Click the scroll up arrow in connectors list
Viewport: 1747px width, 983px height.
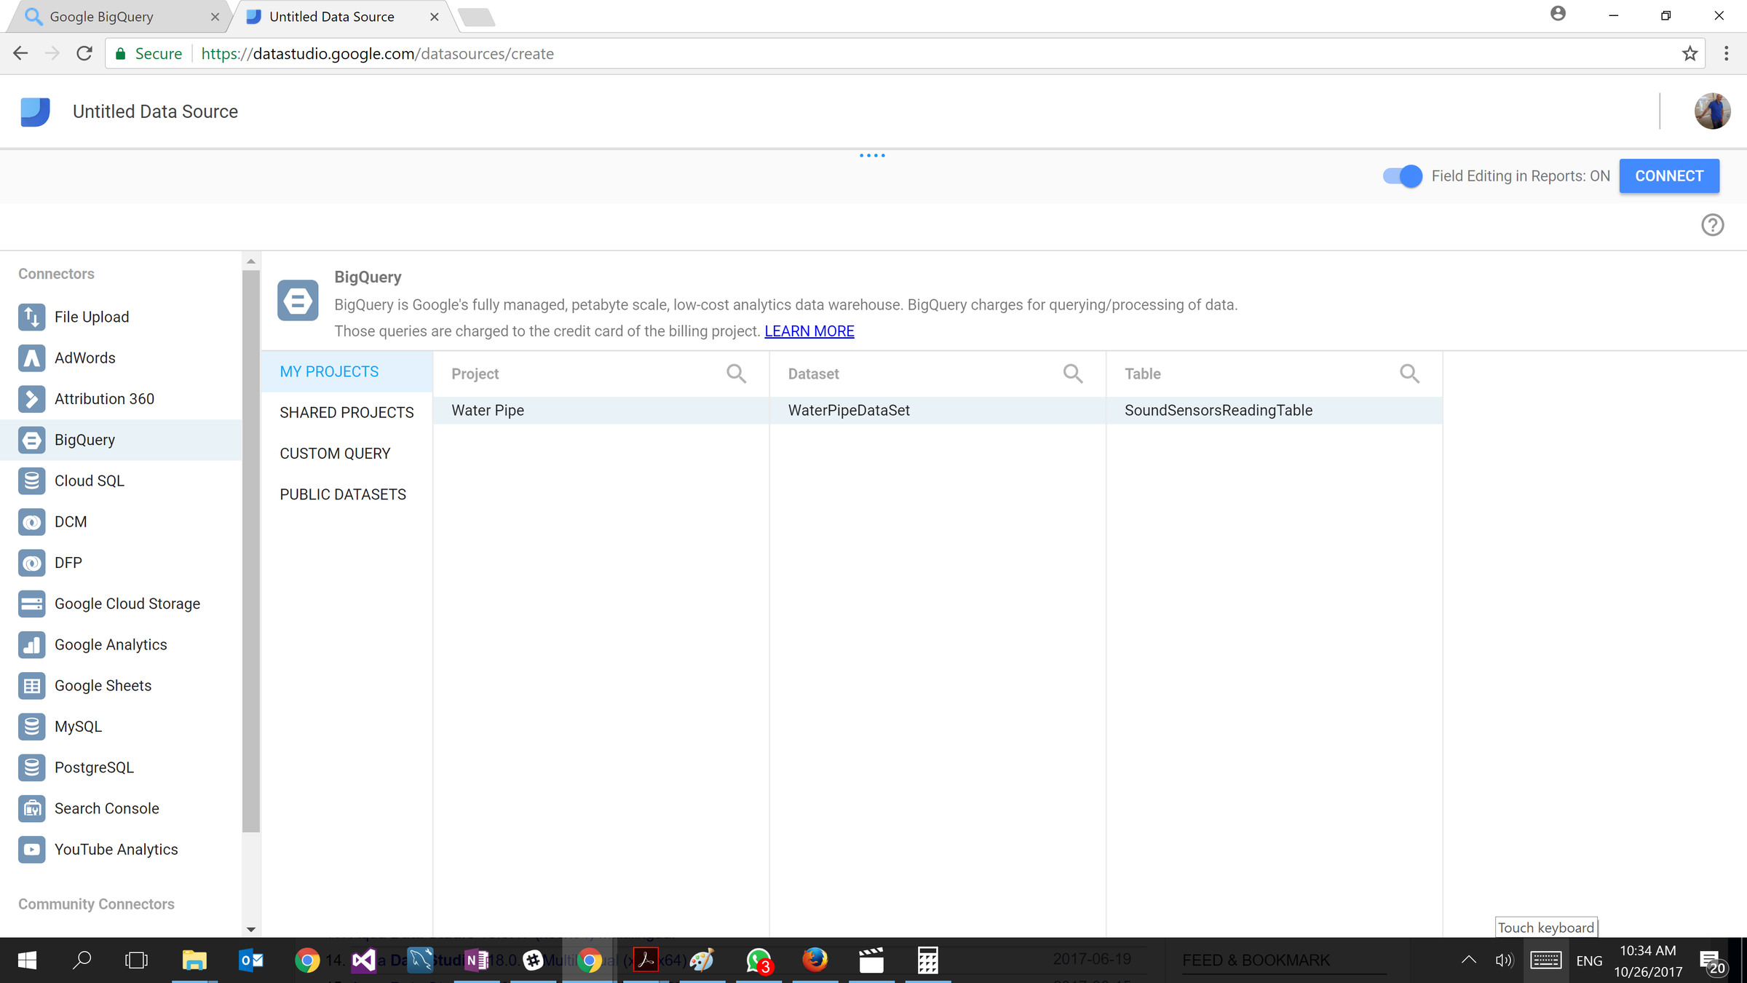251,261
